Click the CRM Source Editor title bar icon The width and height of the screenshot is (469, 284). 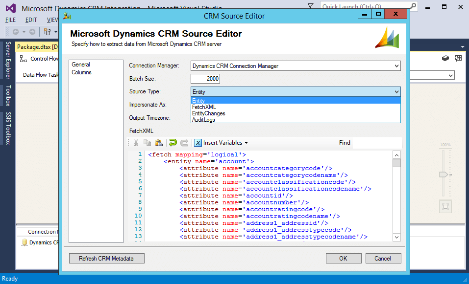coord(67,16)
